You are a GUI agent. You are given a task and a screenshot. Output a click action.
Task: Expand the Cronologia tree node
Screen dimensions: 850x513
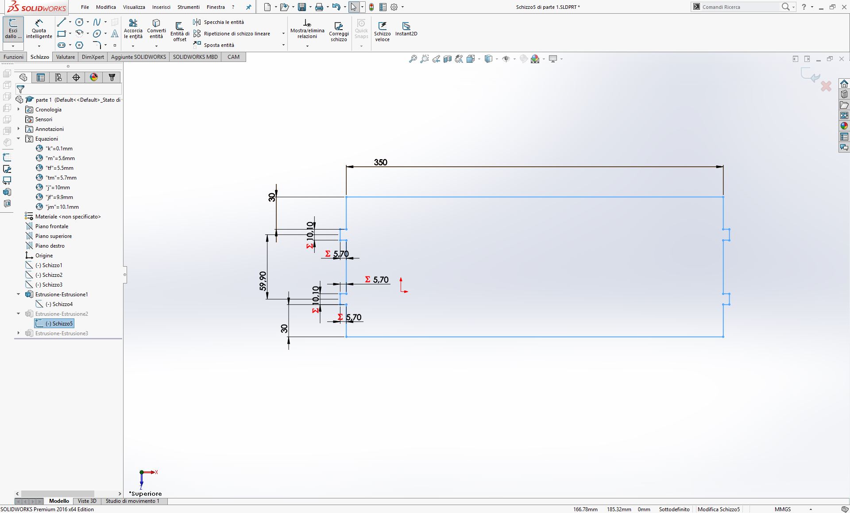(x=19, y=109)
